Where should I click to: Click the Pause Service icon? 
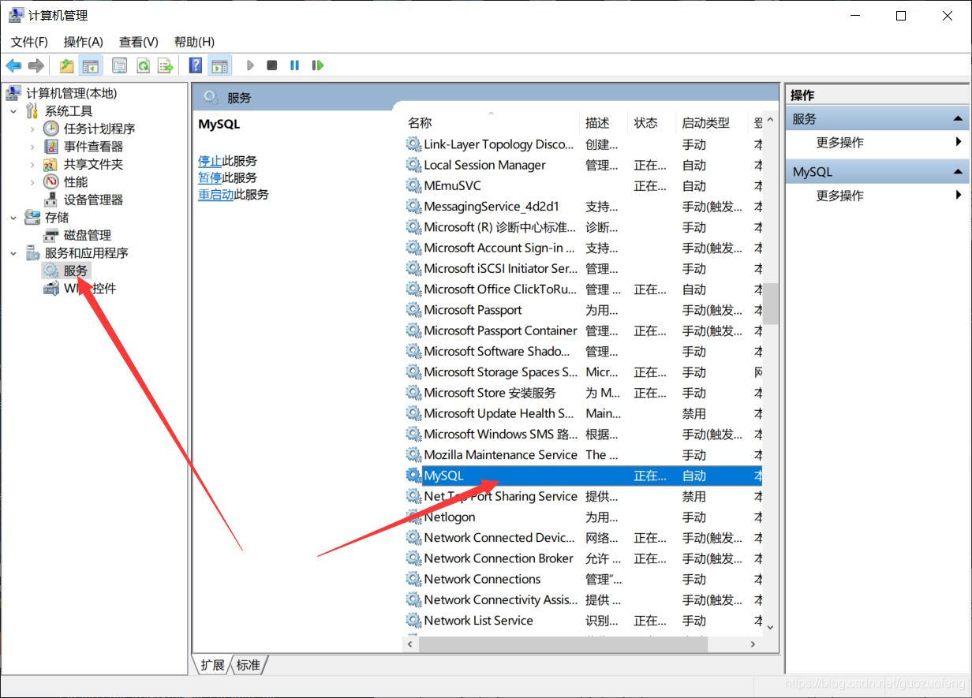[x=294, y=65]
